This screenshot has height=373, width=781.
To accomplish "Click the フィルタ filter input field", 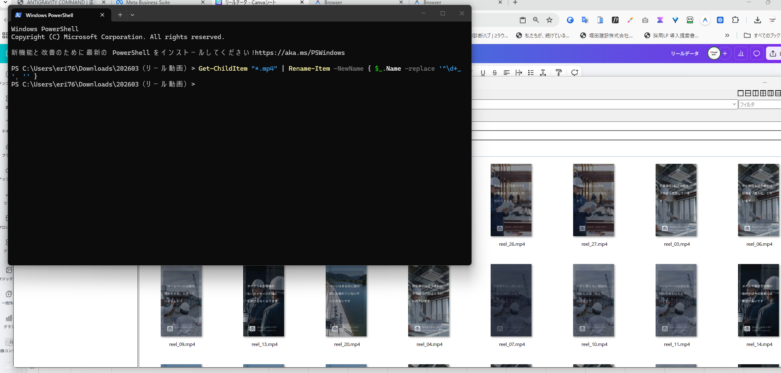I will (x=759, y=105).
